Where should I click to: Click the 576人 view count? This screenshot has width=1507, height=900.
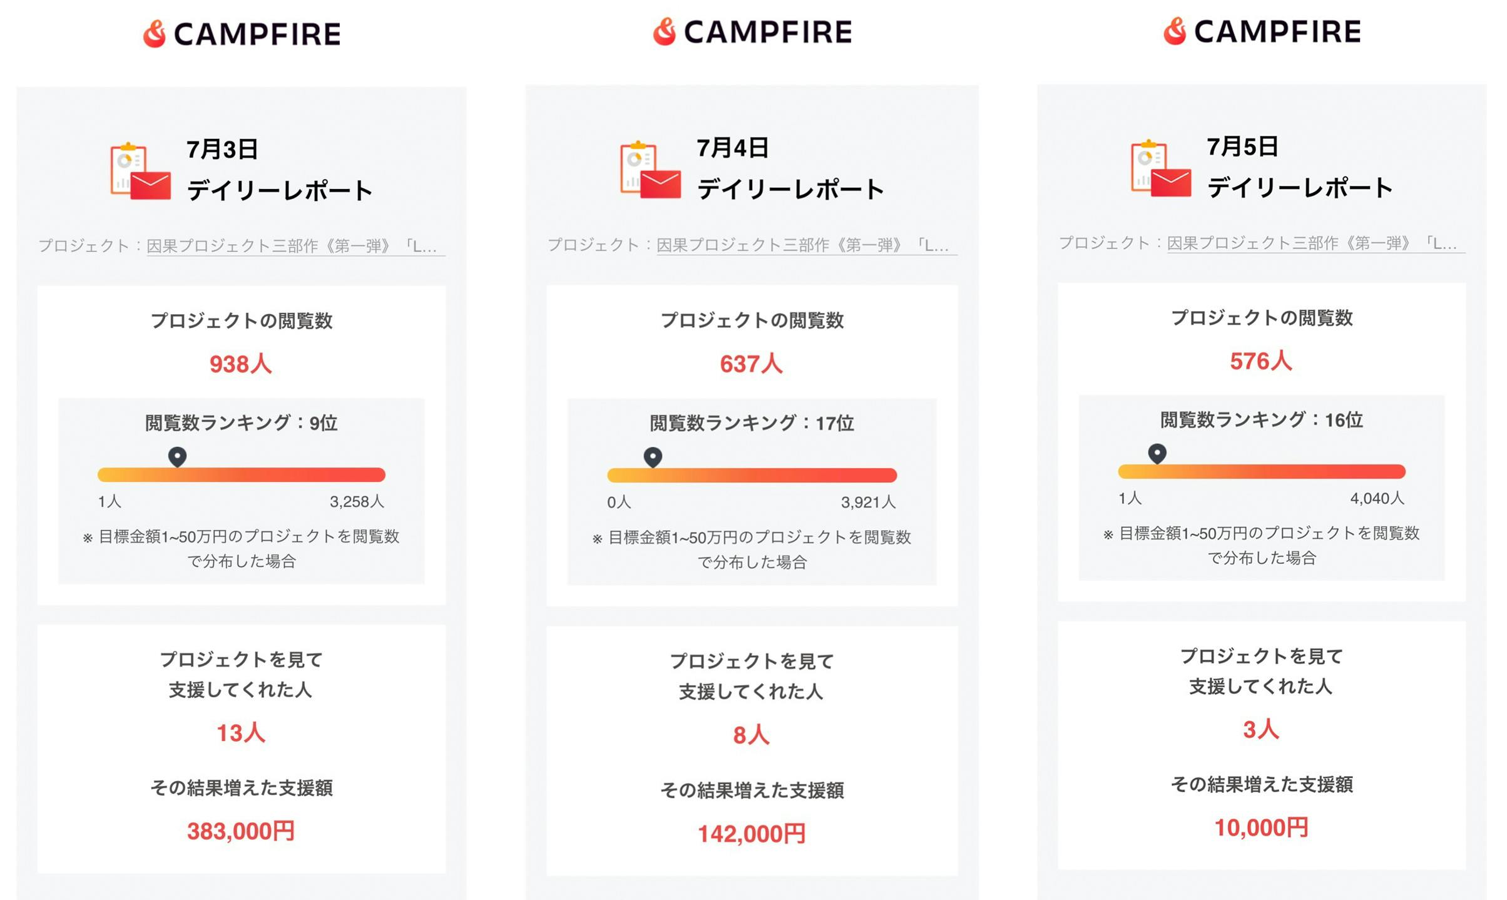[x=1261, y=361]
